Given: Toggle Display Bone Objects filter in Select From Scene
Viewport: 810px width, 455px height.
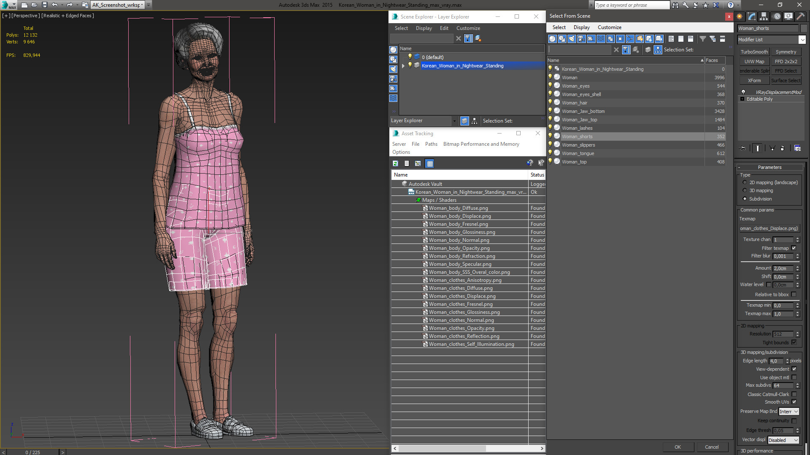Looking at the screenshot, I should pos(630,39).
